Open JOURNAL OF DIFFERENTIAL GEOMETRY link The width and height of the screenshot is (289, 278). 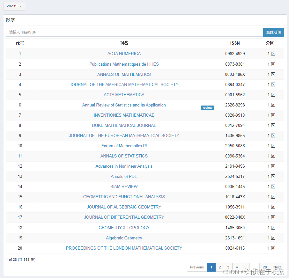[124, 217]
